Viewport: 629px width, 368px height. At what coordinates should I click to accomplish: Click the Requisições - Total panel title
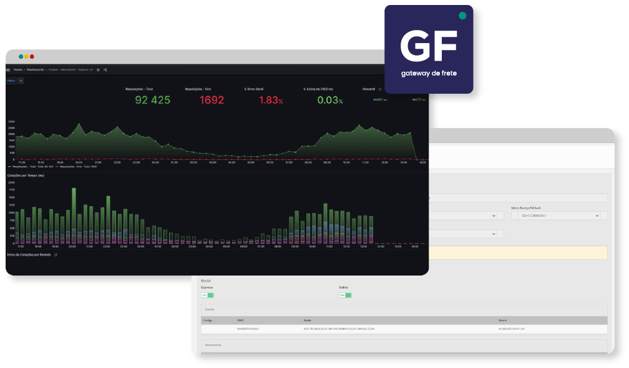click(139, 89)
